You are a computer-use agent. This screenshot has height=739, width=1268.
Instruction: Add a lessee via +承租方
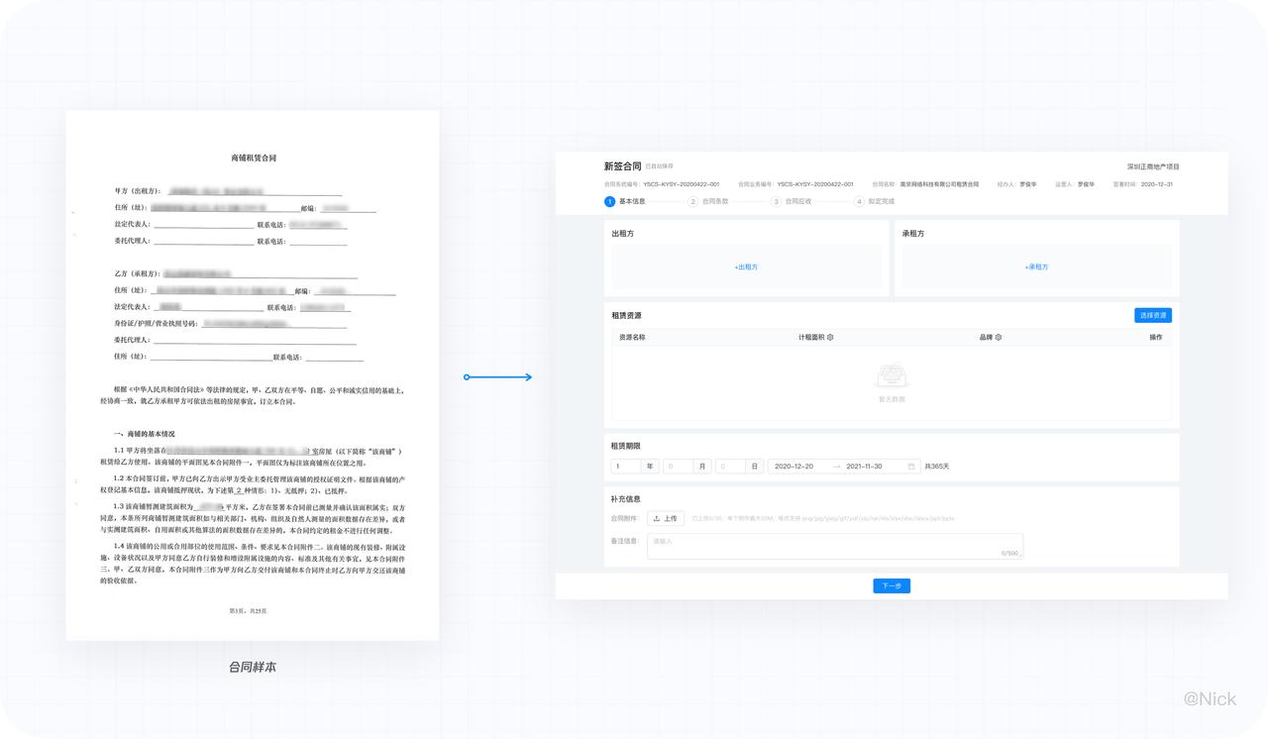1036,266
